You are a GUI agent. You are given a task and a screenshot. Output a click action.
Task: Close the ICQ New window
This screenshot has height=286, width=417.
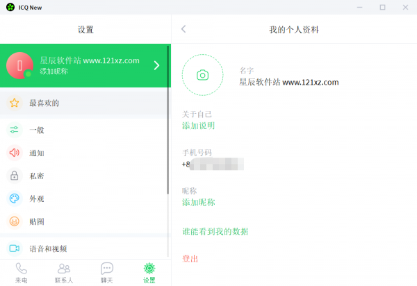[x=405, y=7]
